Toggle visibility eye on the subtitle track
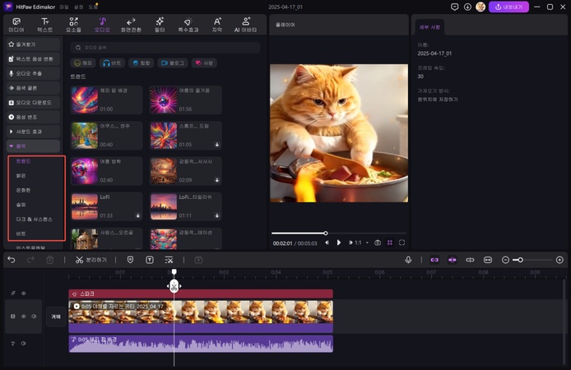 (23, 293)
